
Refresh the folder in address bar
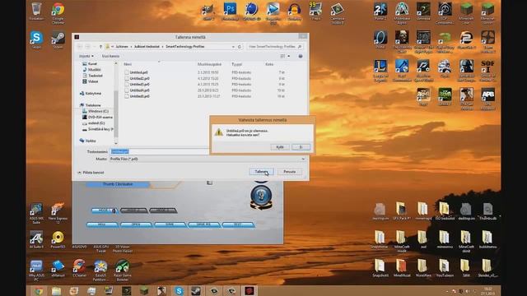click(x=240, y=47)
